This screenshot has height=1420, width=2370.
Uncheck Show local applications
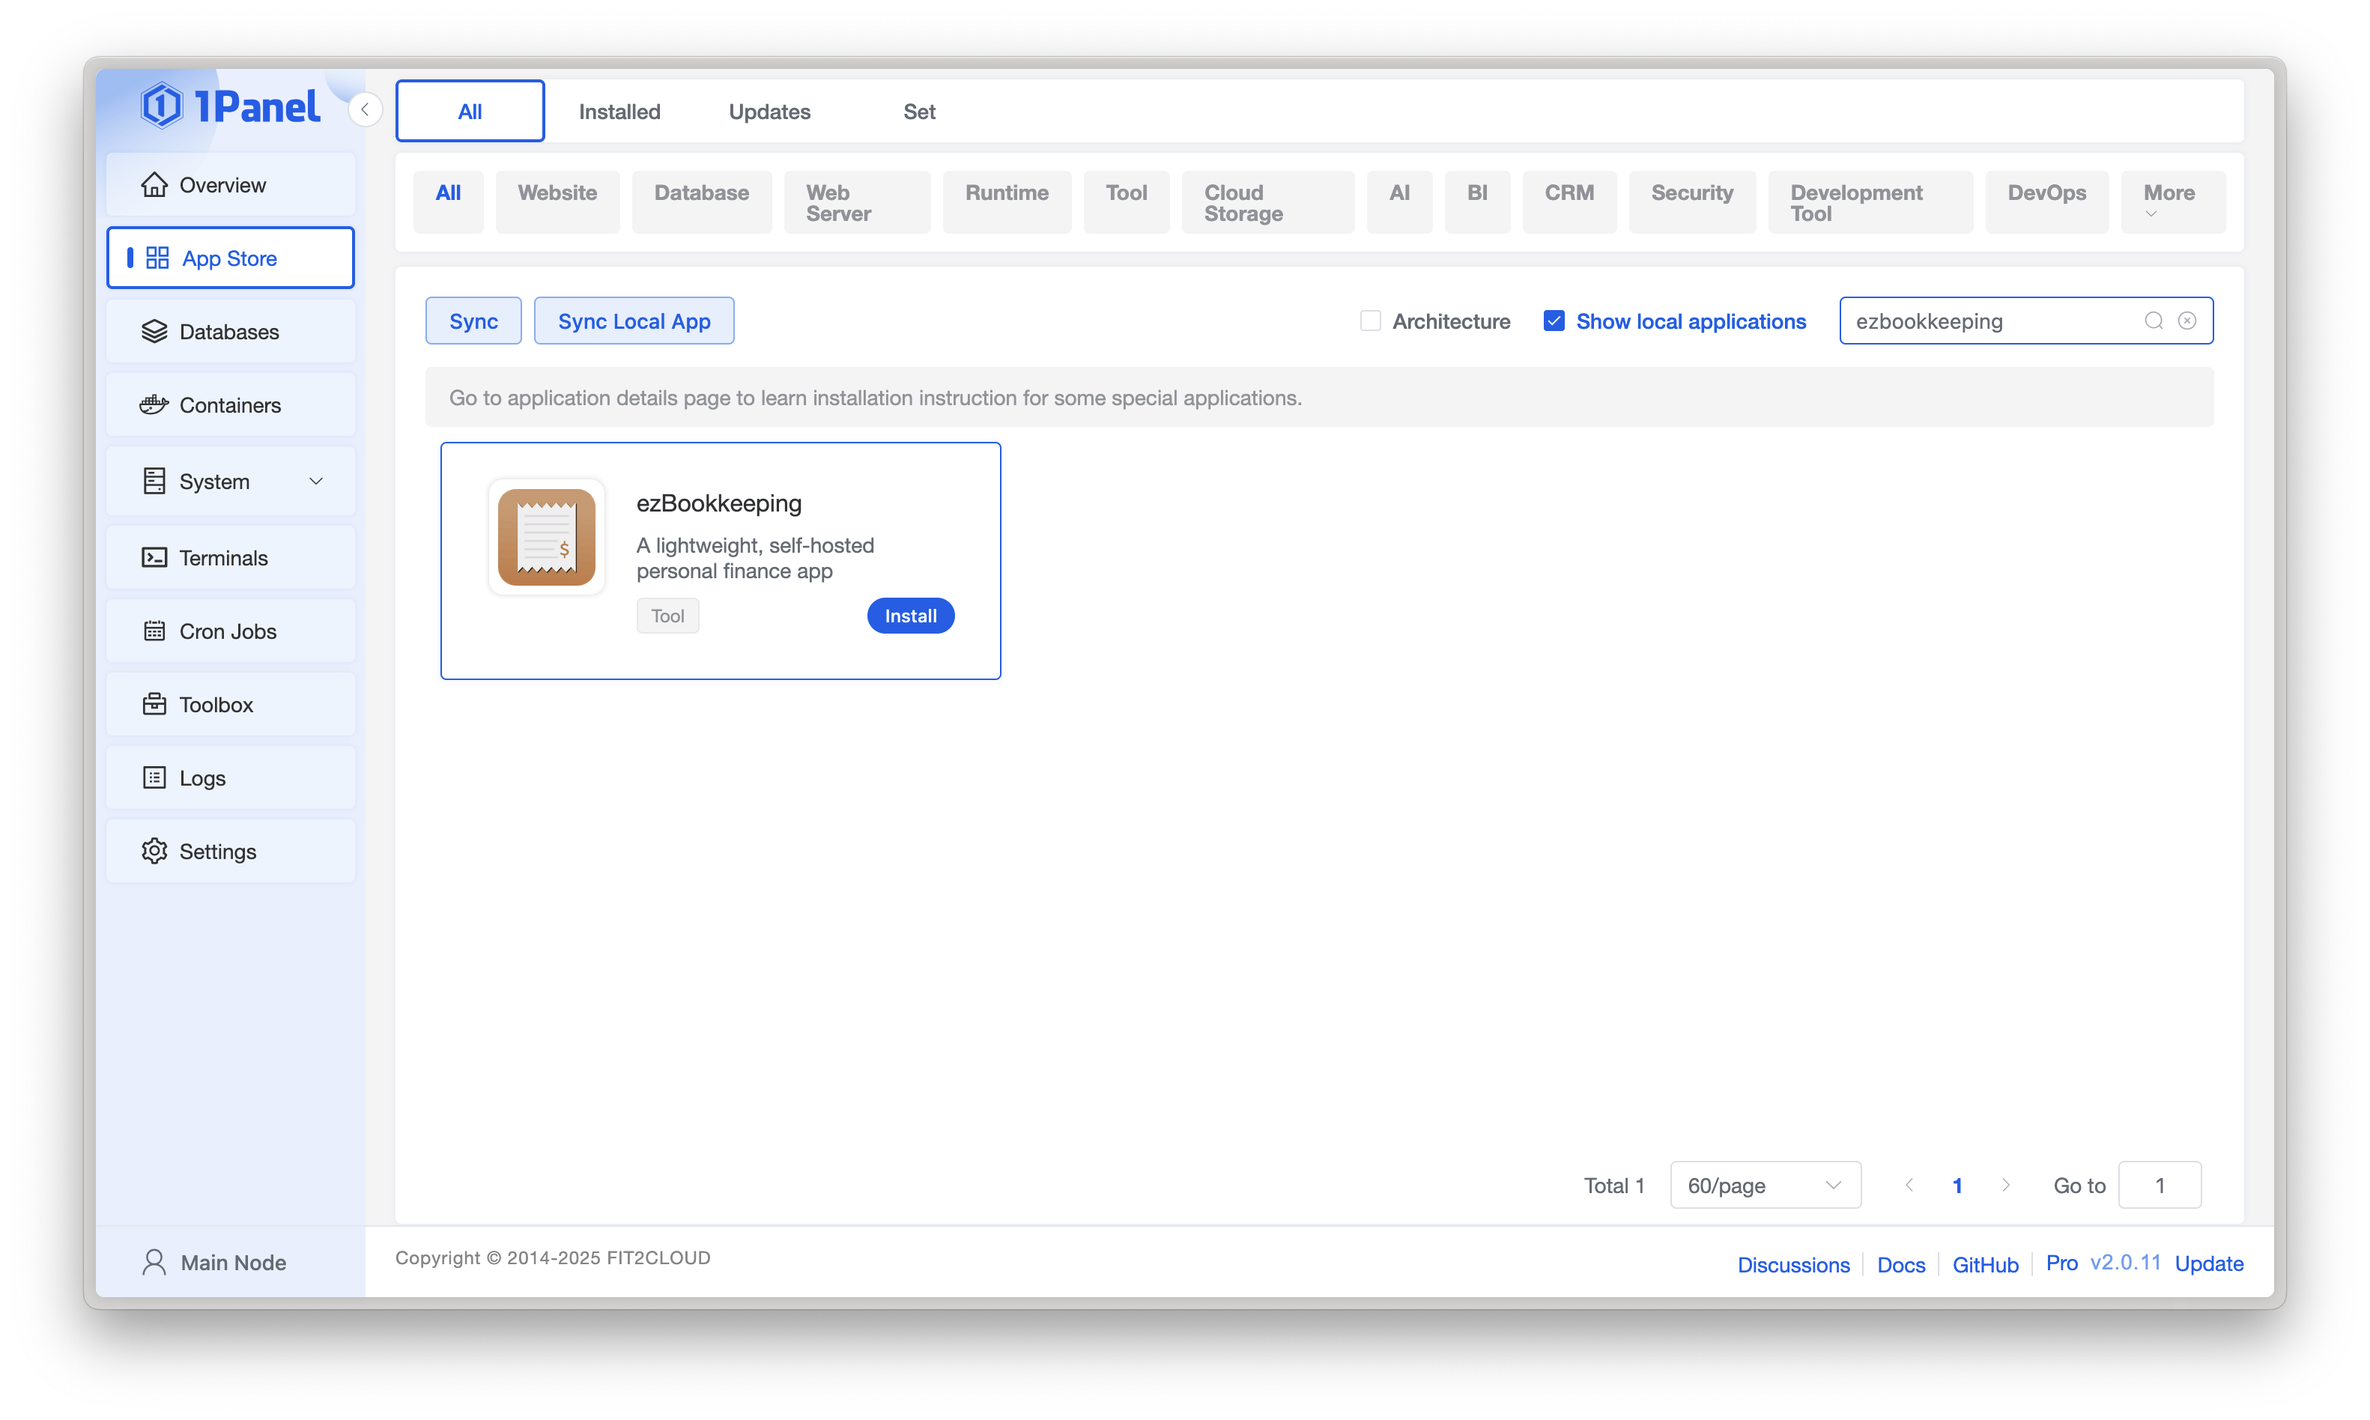1553,321
